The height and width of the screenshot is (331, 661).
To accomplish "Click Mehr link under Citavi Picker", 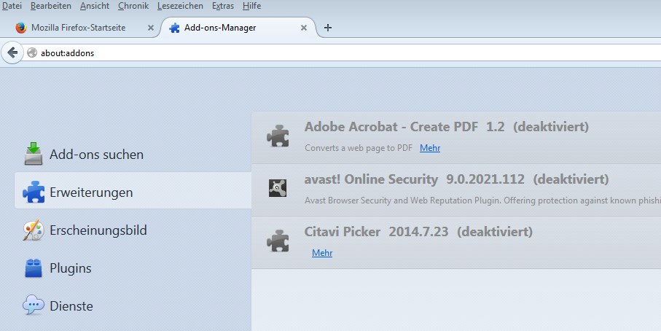I will tap(322, 253).
